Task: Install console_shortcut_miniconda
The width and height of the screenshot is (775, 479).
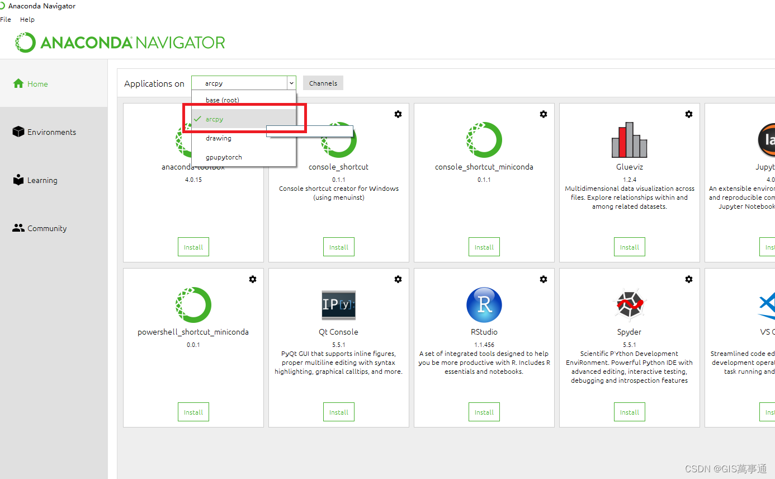Action: (484, 247)
